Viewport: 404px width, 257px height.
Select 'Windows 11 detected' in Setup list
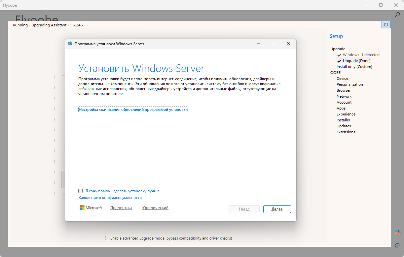[361, 55]
